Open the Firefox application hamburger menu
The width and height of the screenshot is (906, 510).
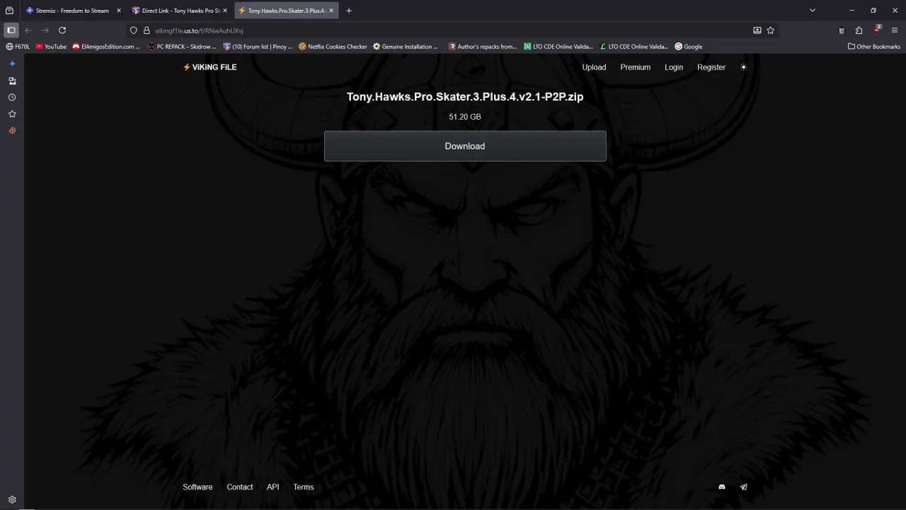(895, 30)
